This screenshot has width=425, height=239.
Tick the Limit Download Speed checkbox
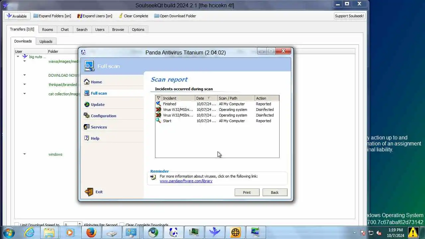17,225
